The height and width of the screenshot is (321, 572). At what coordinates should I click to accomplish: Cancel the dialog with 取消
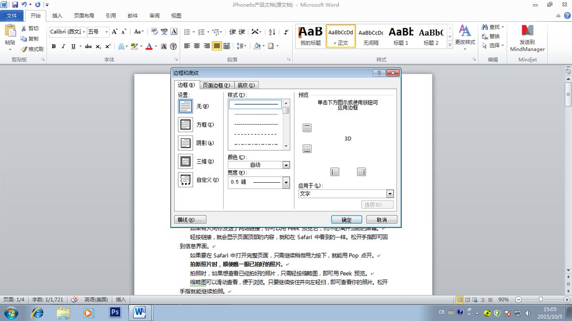click(381, 220)
